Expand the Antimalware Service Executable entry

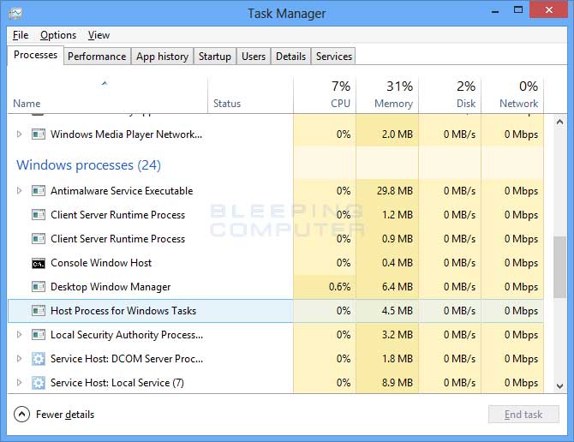pyautogui.click(x=20, y=191)
